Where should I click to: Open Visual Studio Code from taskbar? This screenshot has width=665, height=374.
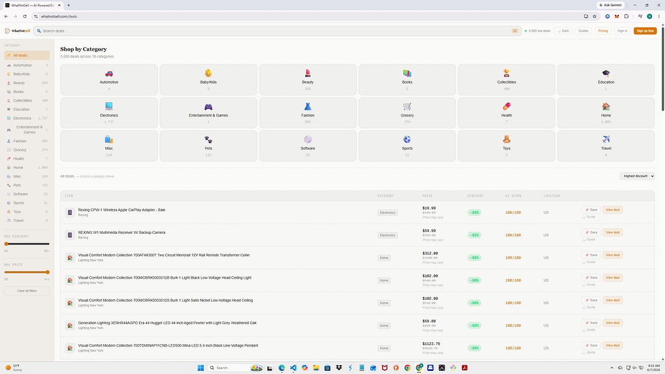(293, 368)
